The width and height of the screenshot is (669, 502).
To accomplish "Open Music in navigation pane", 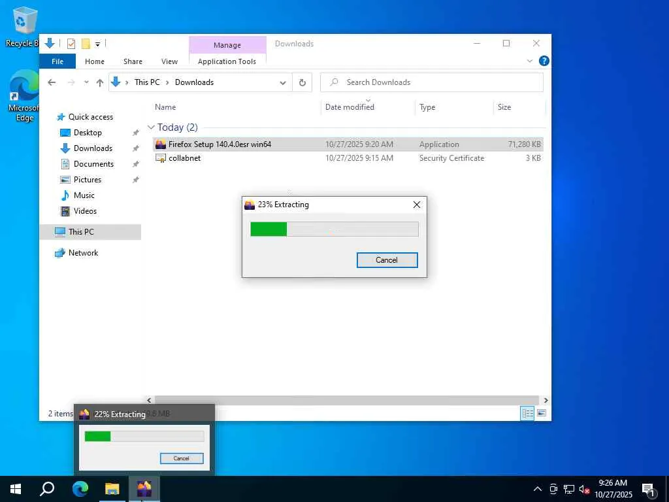I will (84, 195).
